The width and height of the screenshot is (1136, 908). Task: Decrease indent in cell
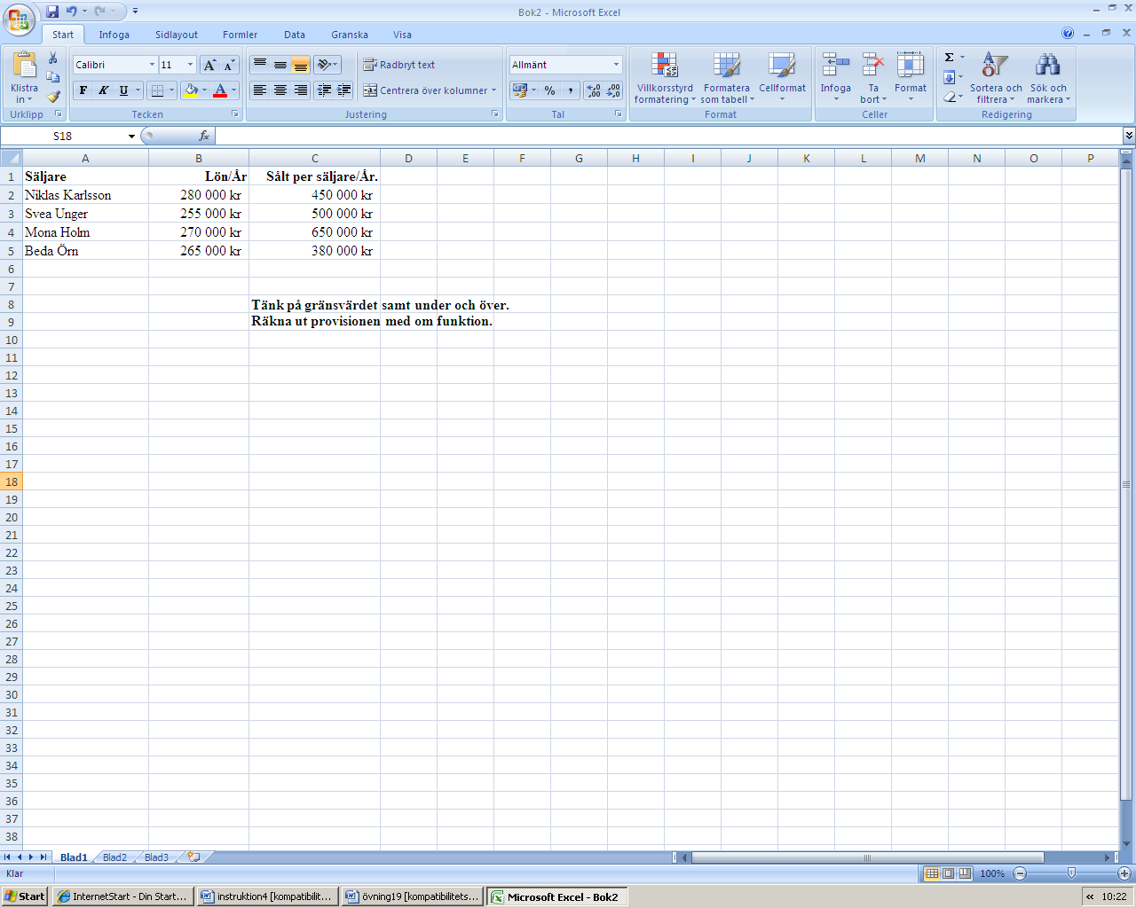pyautogui.click(x=324, y=90)
